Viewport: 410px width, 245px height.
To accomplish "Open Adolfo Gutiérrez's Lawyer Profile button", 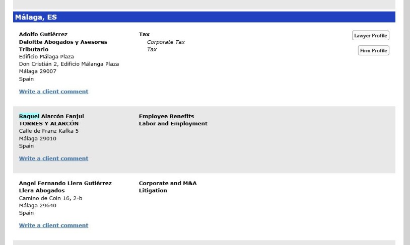I will [x=370, y=36].
